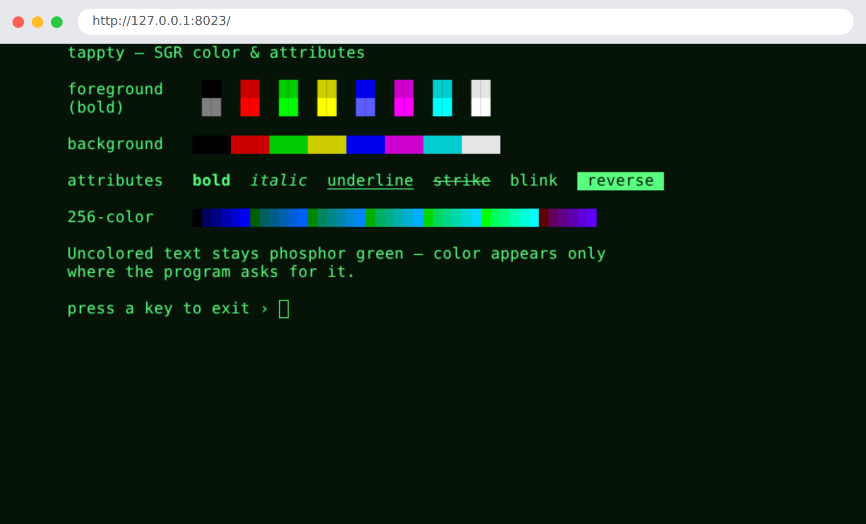This screenshot has width=866, height=524.
Task: Click the 'attributes' row label
Action: 115,180
